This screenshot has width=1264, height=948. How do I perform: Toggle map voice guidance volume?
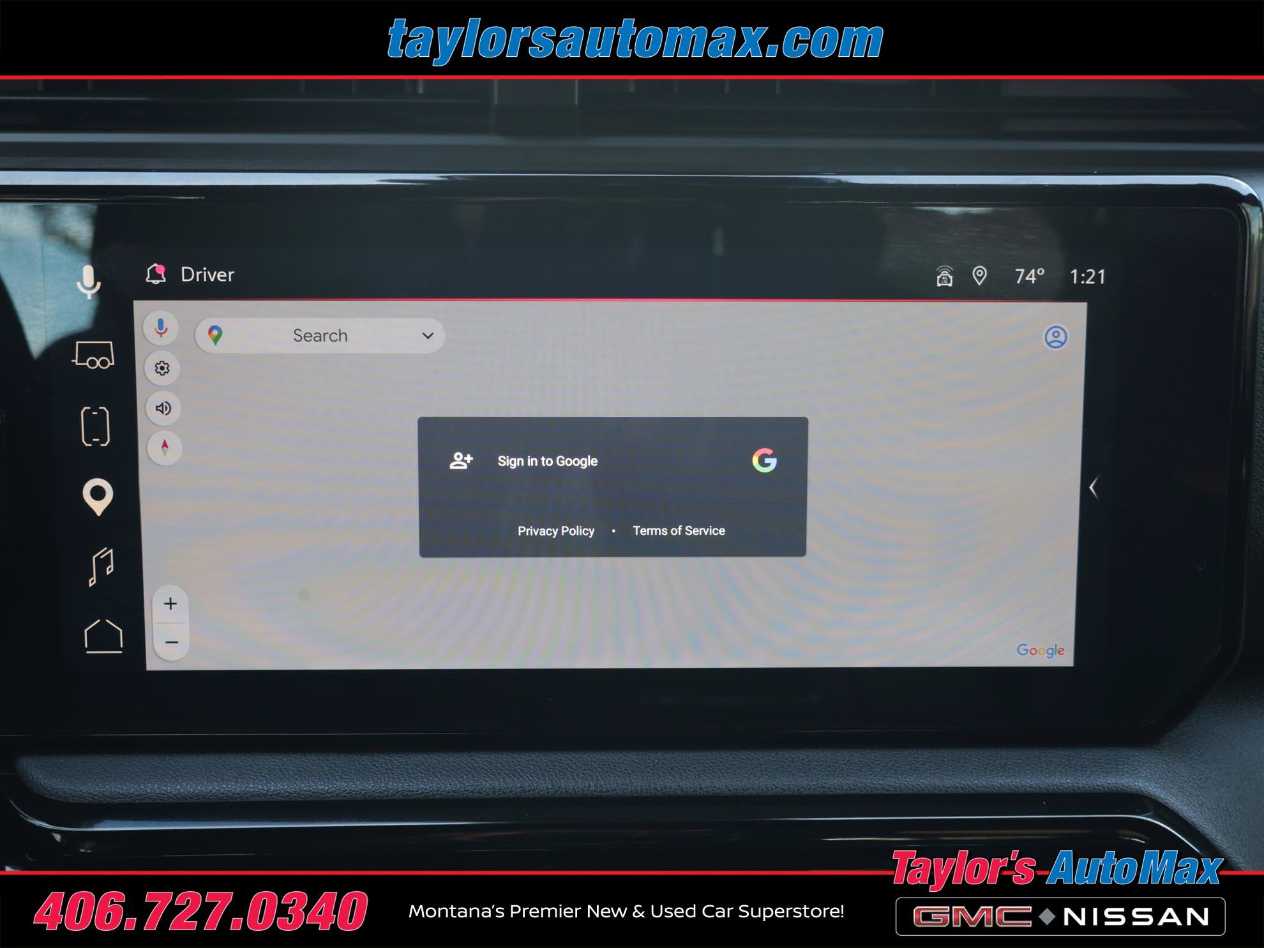tap(163, 408)
